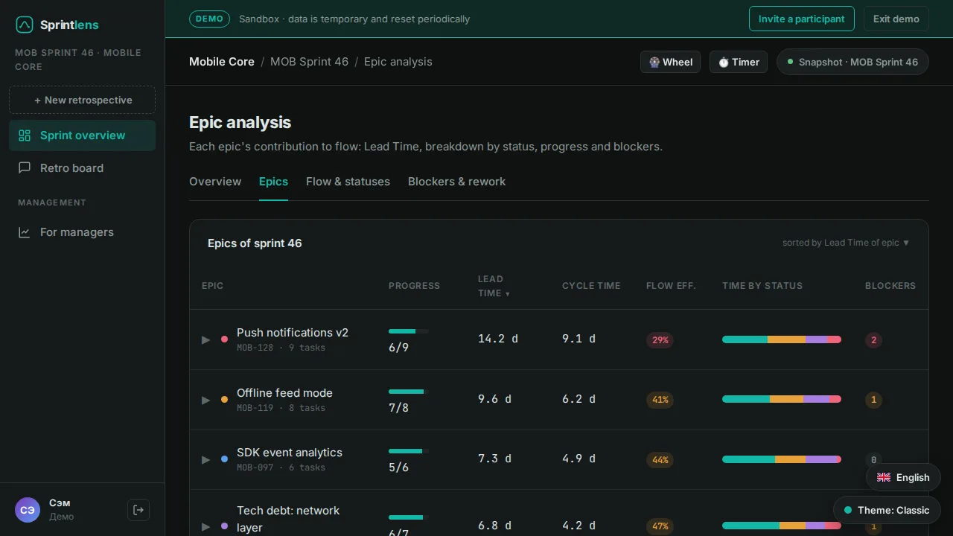953x536 pixels.
Task: Expand Offline feed mode epic row
Action: [x=206, y=401]
